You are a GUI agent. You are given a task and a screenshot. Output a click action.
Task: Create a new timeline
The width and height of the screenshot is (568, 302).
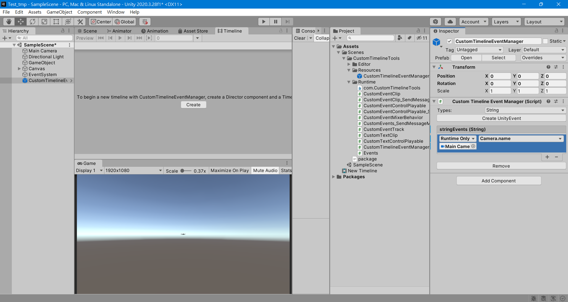193,105
